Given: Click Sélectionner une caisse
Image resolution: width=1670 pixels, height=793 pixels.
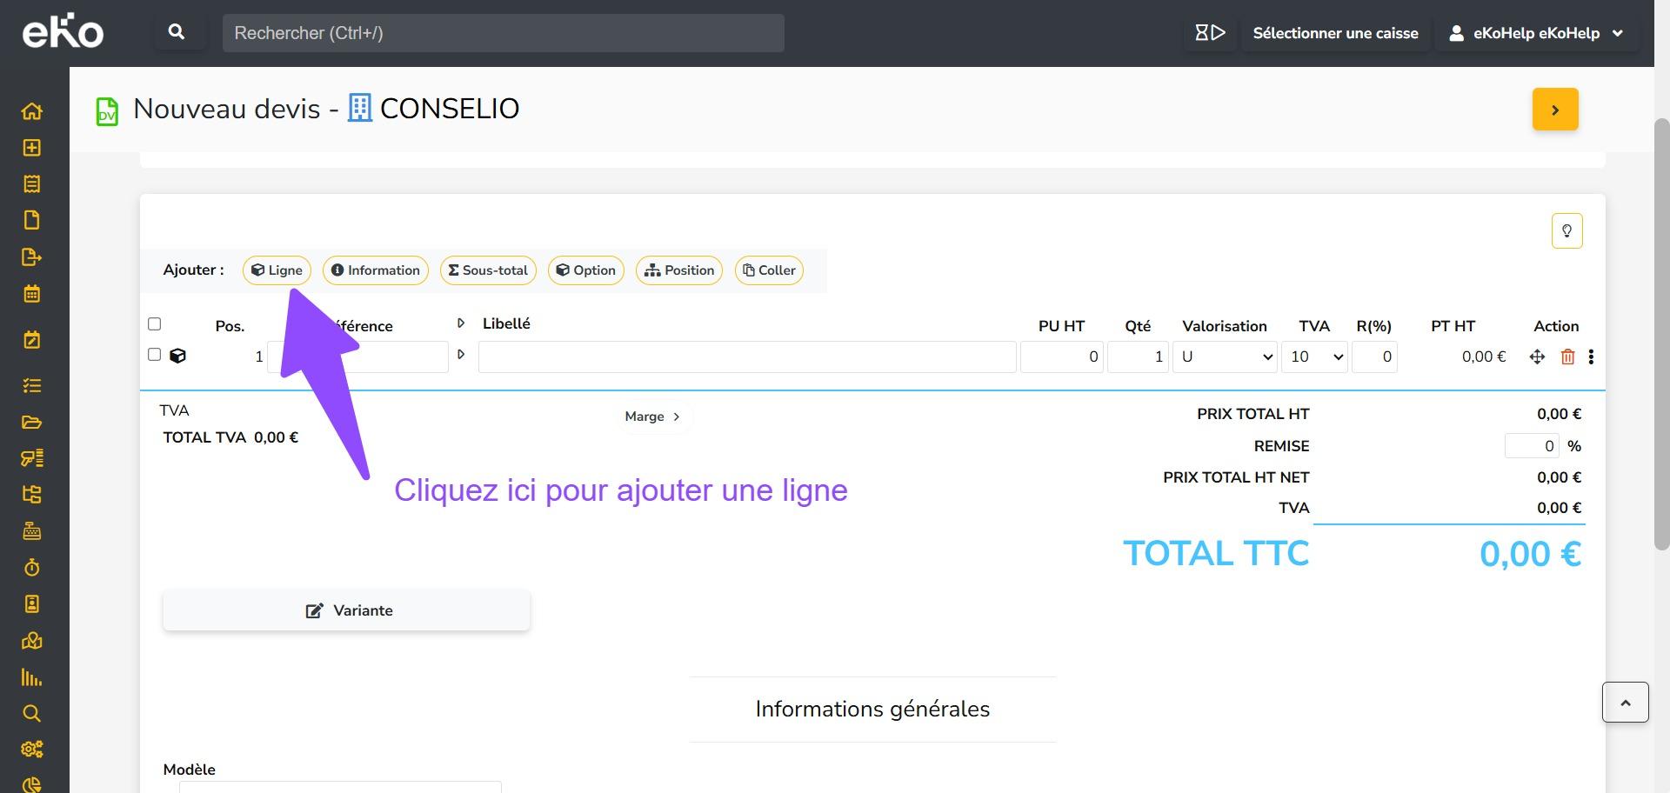Looking at the screenshot, I should click(1335, 33).
